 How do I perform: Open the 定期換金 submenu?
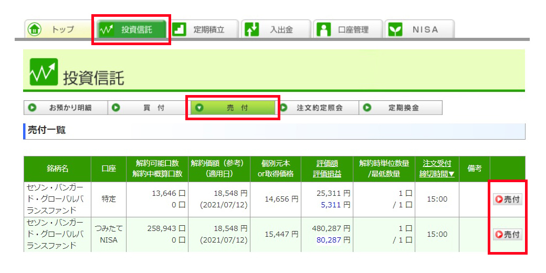(401, 108)
